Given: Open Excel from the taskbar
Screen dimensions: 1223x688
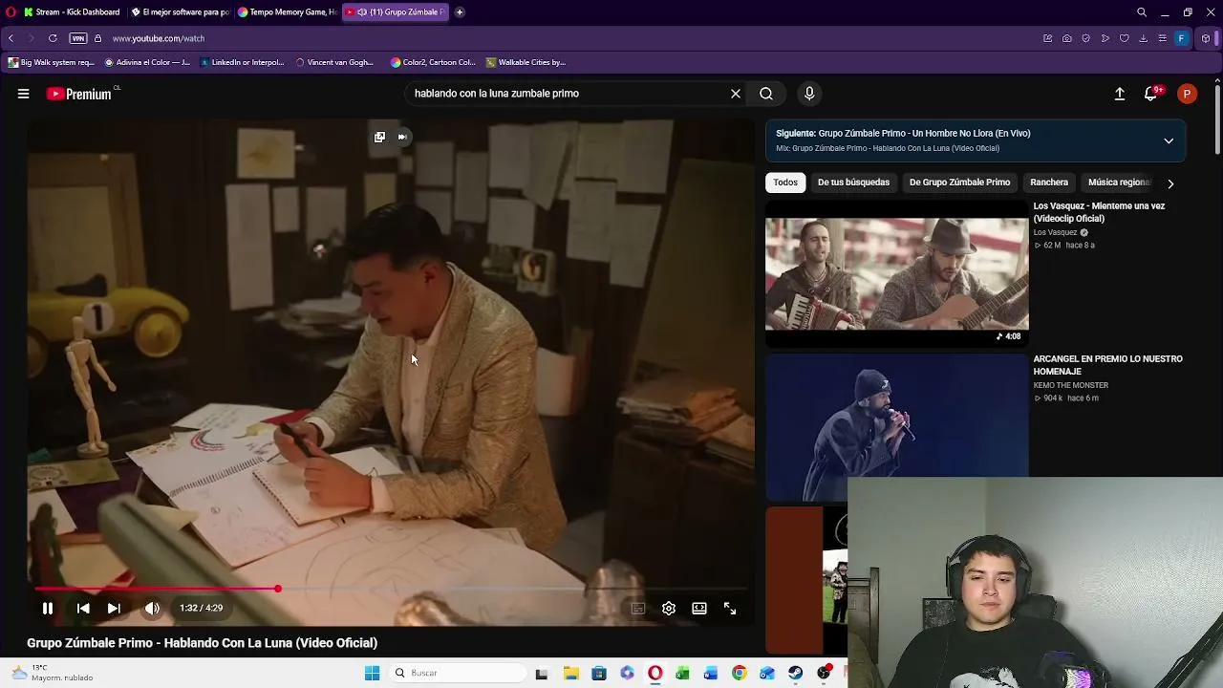Looking at the screenshot, I should [x=683, y=673].
